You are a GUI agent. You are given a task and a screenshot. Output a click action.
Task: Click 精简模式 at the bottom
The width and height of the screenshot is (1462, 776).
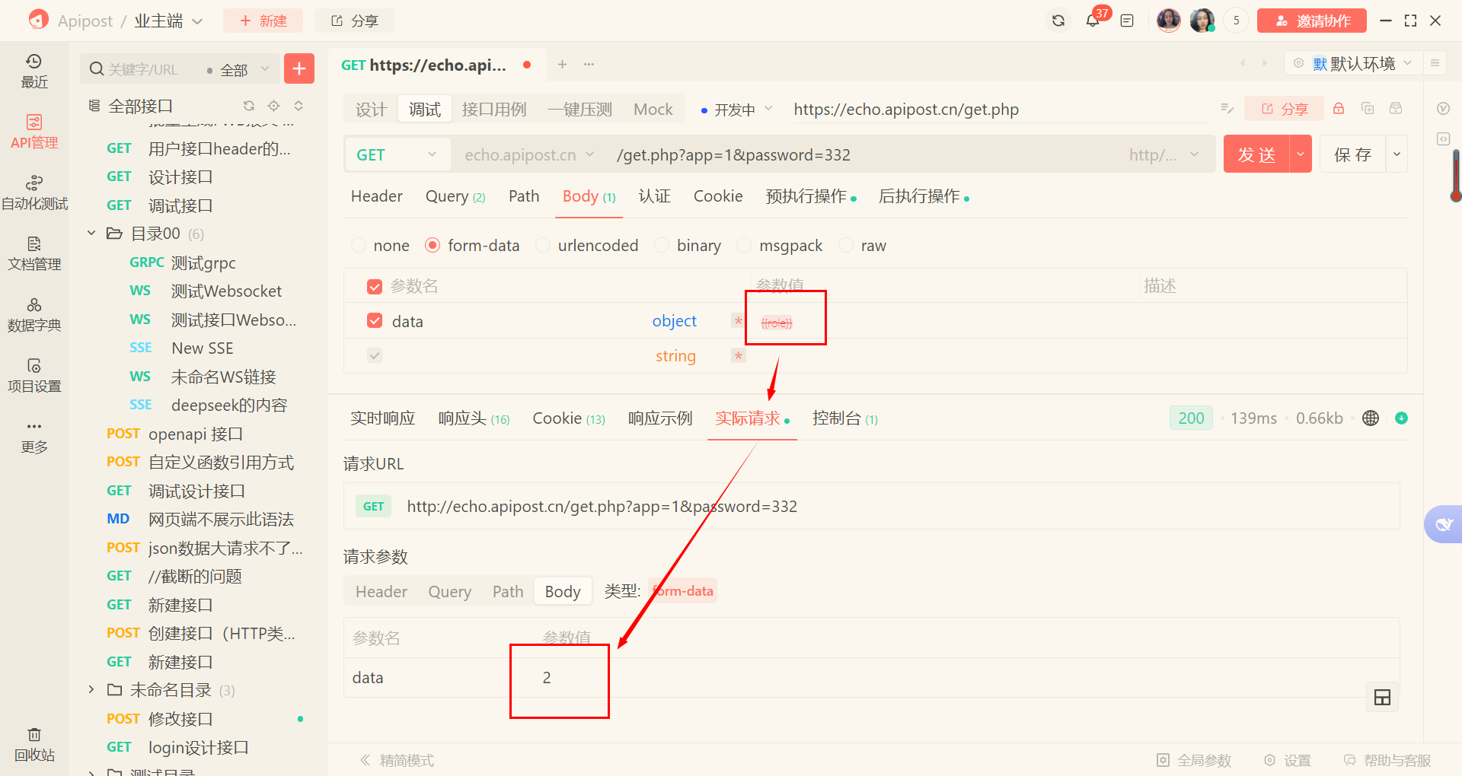point(397,760)
